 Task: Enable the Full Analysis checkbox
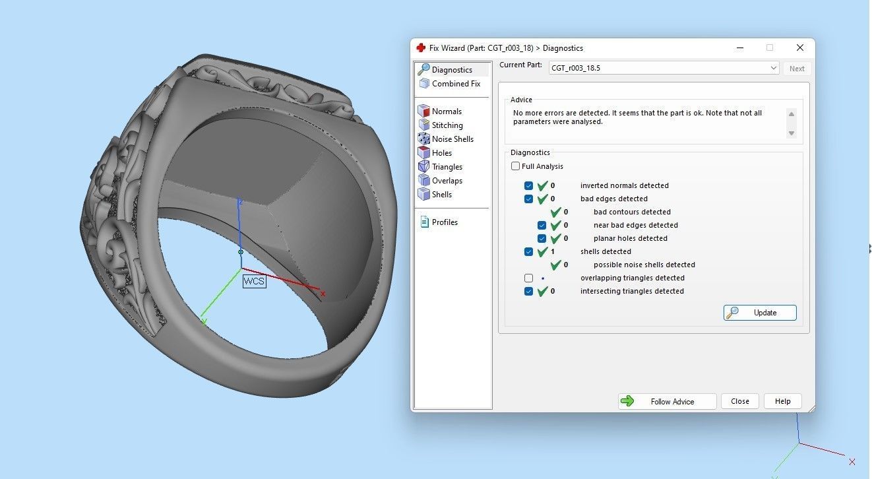coord(516,166)
